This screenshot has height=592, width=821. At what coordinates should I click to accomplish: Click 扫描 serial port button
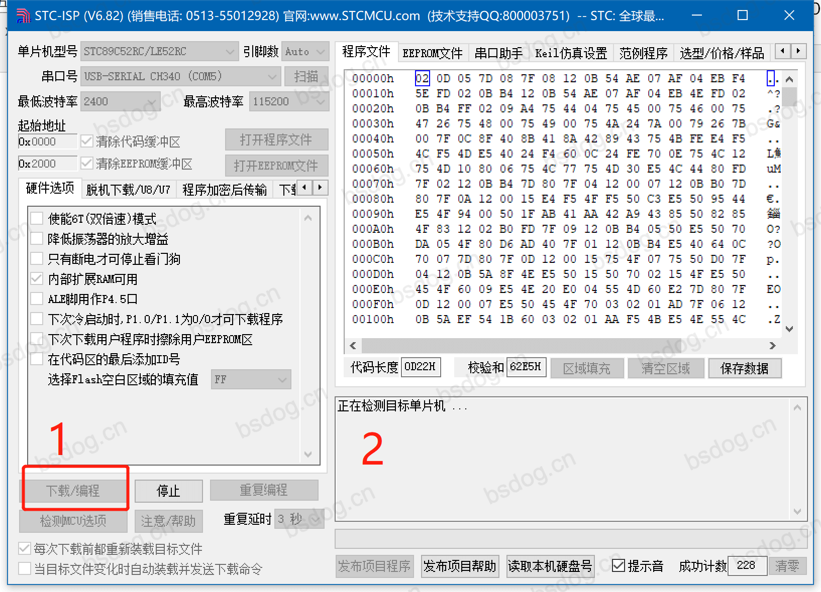click(x=306, y=76)
